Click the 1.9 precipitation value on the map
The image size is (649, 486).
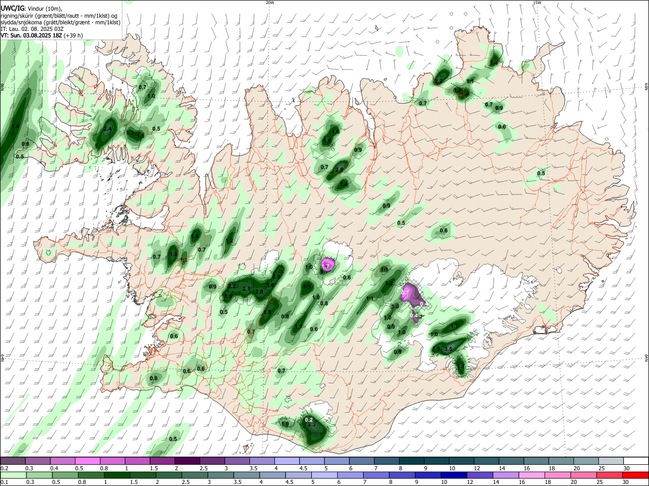click(436, 349)
